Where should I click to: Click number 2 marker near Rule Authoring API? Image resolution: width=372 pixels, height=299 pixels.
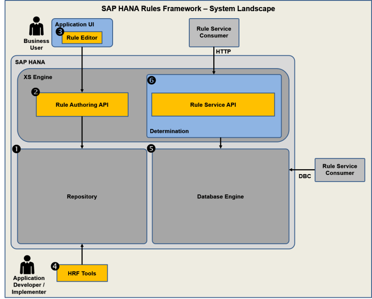35,92
